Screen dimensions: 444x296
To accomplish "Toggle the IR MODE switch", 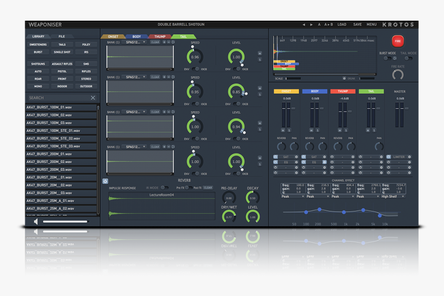I will [x=164, y=188].
